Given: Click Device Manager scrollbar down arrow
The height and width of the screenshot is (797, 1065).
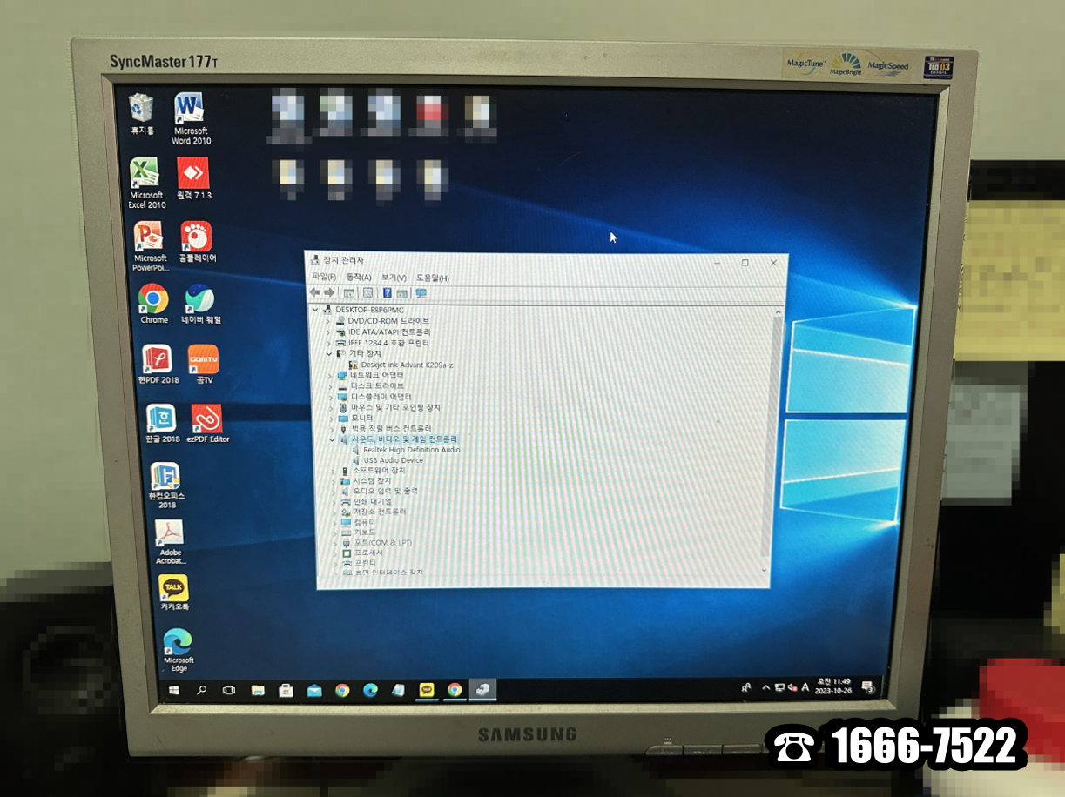Looking at the screenshot, I should (765, 570).
